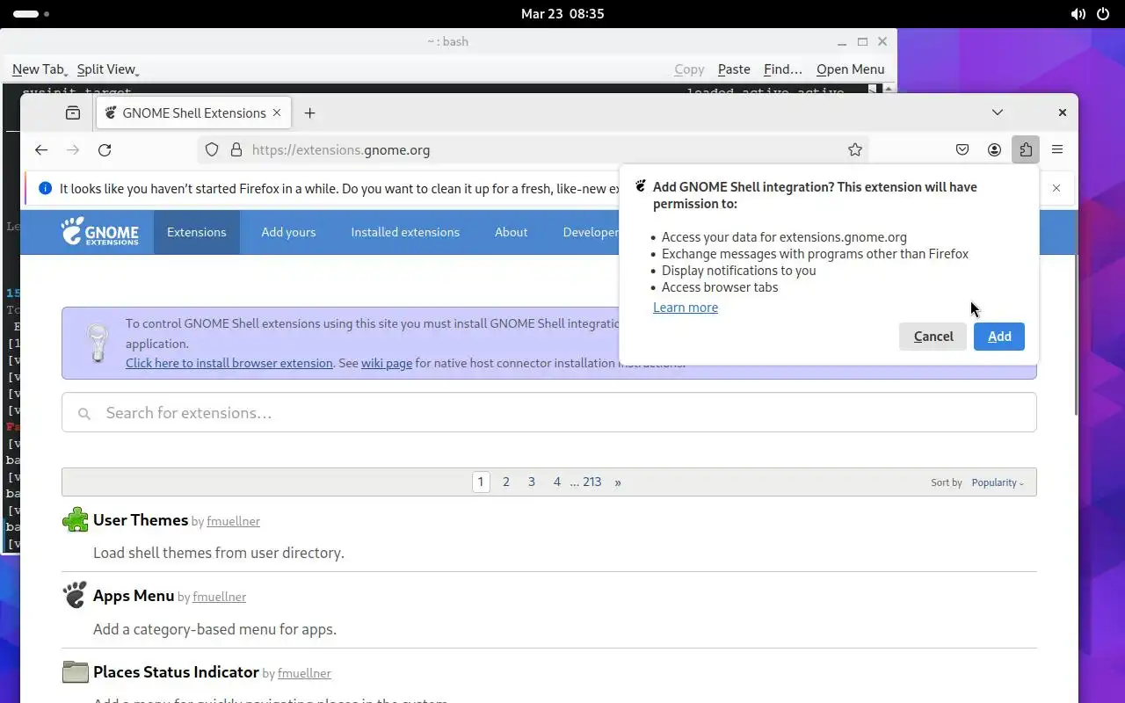Open the Extensions puzzle-piece icon
This screenshot has width=1125, height=703.
coord(1026,150)
